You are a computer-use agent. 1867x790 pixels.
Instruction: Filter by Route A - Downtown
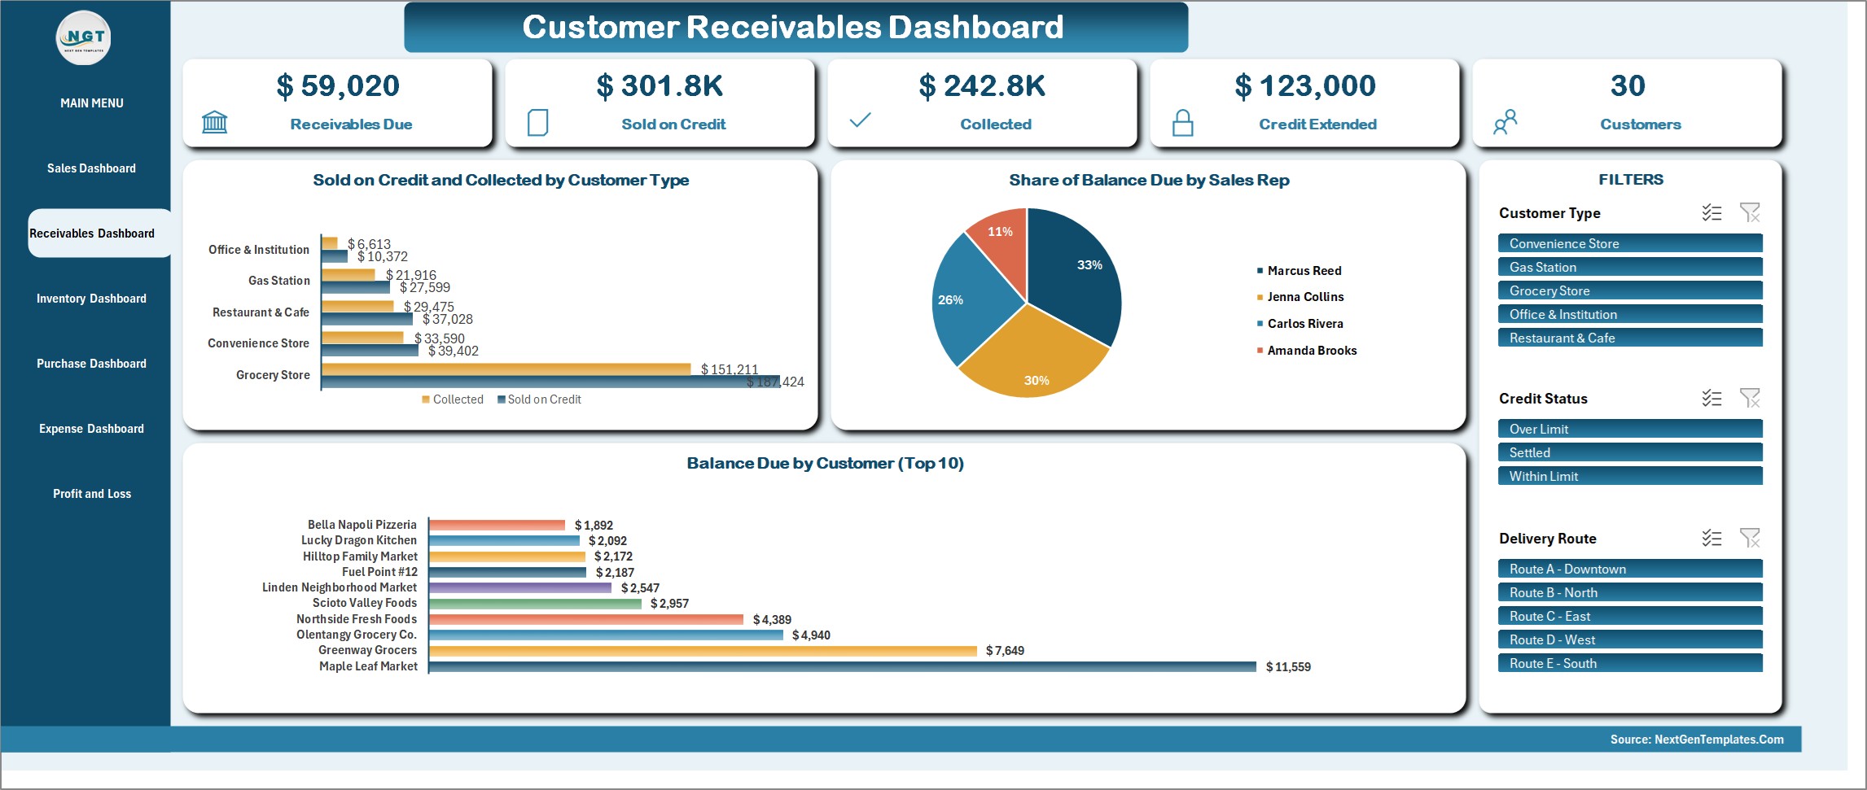(1630, 569)
